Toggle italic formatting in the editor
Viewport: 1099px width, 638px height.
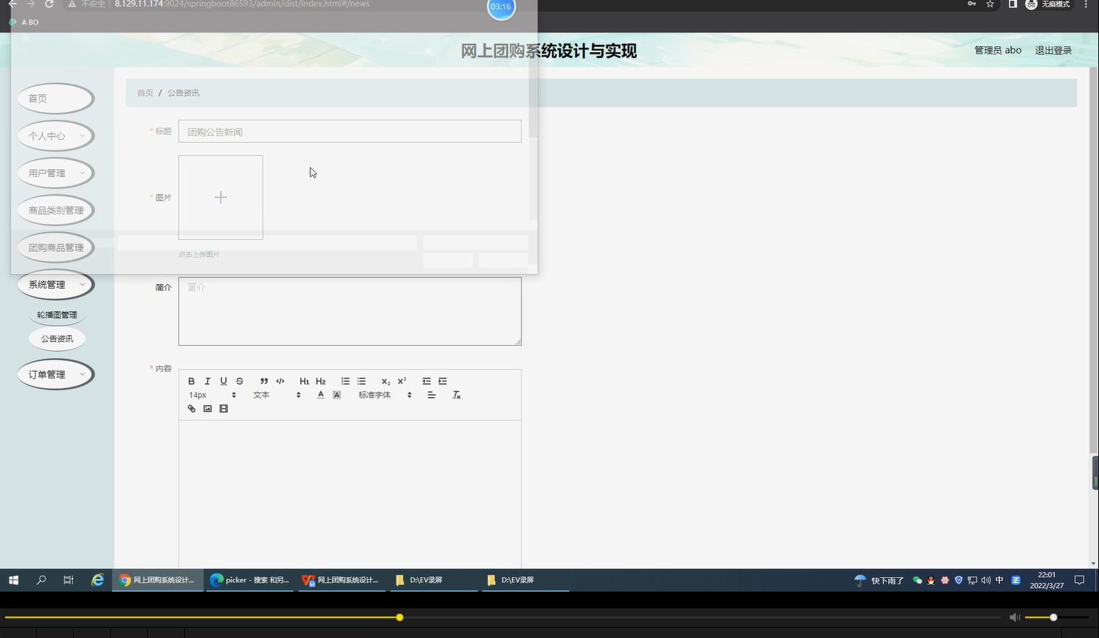pyautogui.click(x=207, y=381)
